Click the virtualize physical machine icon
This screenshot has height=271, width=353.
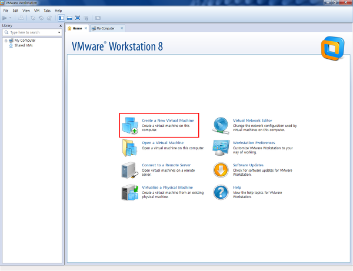(130, 192)
